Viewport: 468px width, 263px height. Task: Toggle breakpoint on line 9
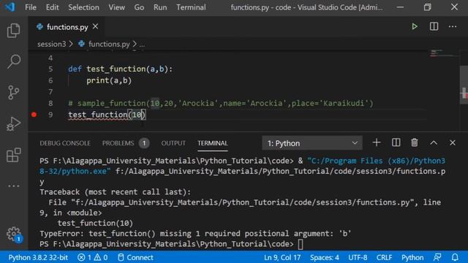click(34, 115)
